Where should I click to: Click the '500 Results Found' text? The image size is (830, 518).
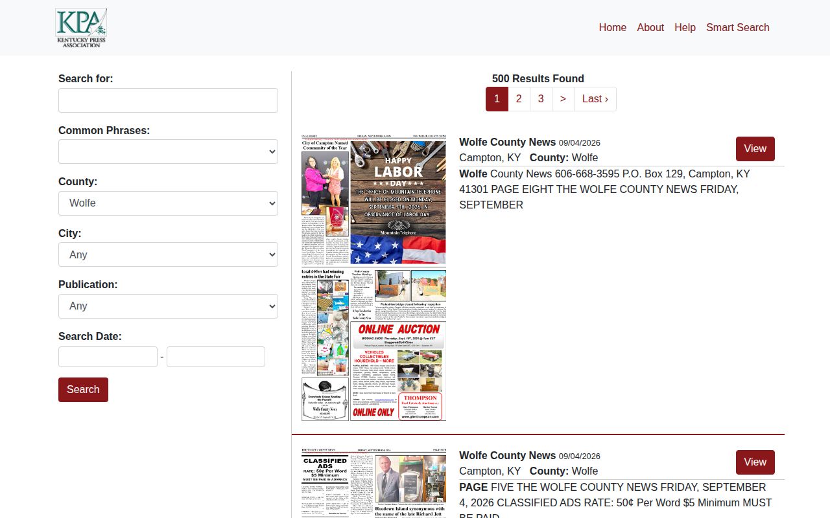coord(538,79)
